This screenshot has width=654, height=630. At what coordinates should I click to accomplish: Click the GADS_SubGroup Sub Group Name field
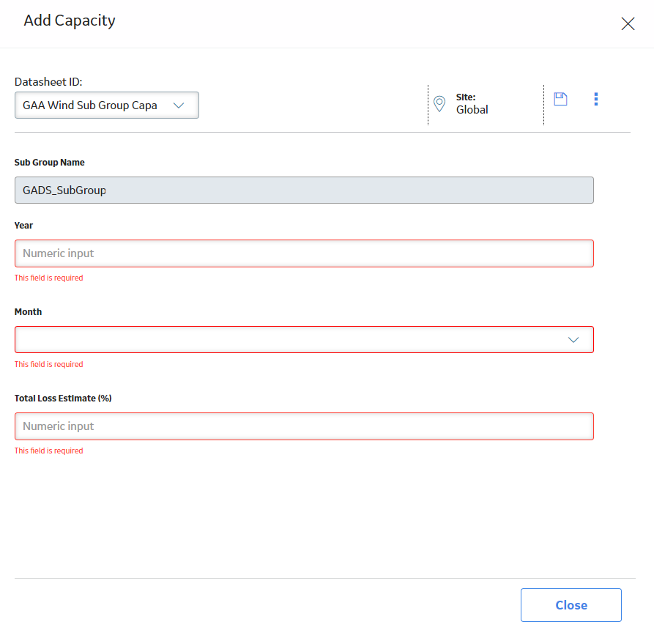pos(304,190)
